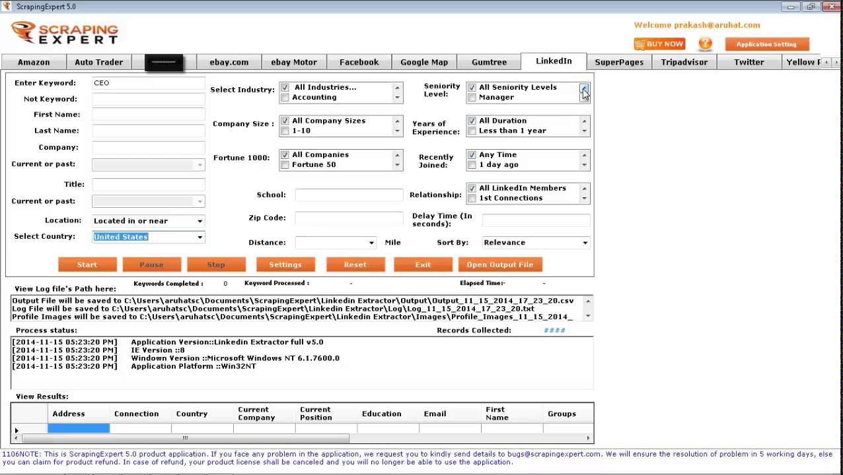Click the Pause button
843x475 pixels.
pos(151,265)
